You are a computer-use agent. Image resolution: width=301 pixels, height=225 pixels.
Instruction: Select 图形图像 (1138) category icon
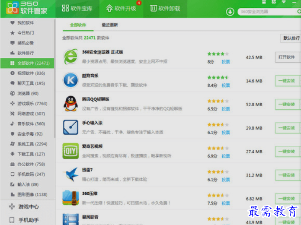point(13,194)
